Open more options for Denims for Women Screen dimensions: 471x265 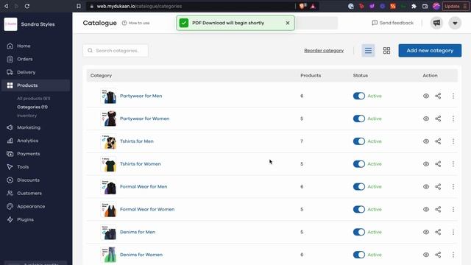coord(453,255)
